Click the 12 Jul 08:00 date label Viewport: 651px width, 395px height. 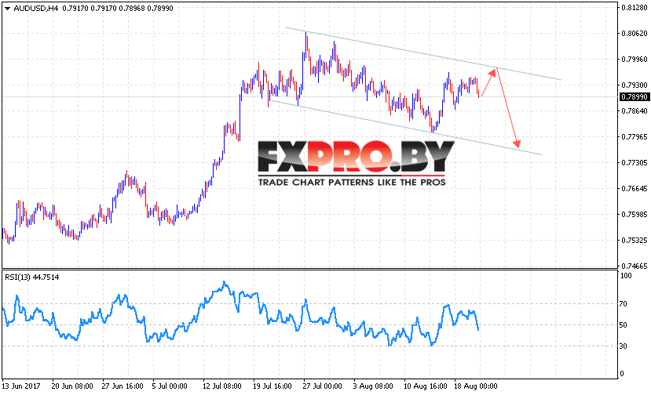(x=222, y=386)
